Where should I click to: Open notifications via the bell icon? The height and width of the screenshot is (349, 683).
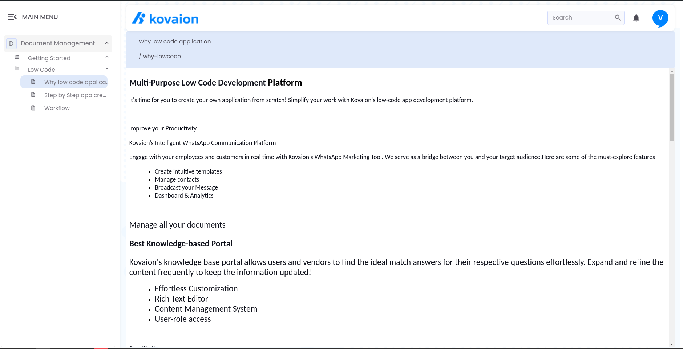[636, 18]
